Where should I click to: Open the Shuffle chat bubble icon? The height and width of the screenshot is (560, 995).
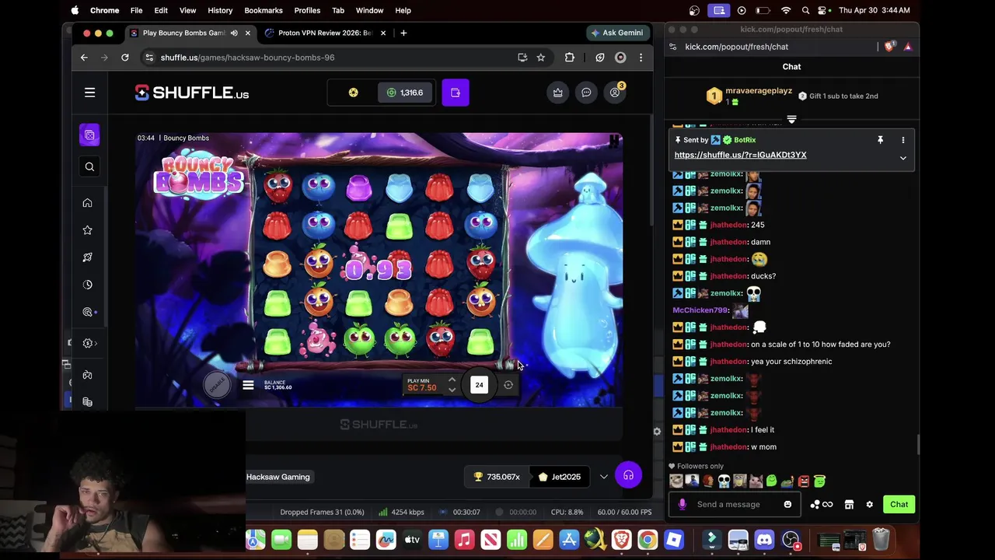coord(586,93)
